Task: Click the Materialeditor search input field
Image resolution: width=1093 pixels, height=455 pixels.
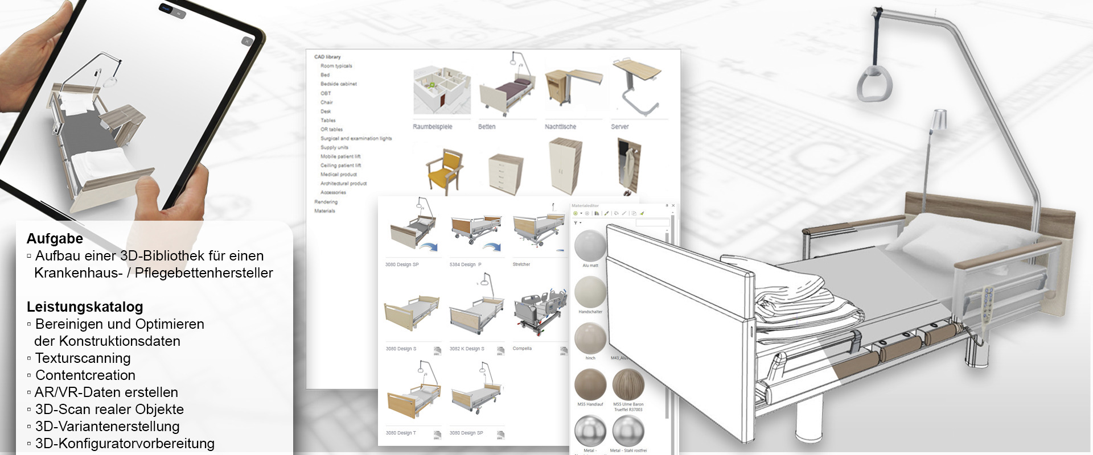Action: [x=652, y=223]
